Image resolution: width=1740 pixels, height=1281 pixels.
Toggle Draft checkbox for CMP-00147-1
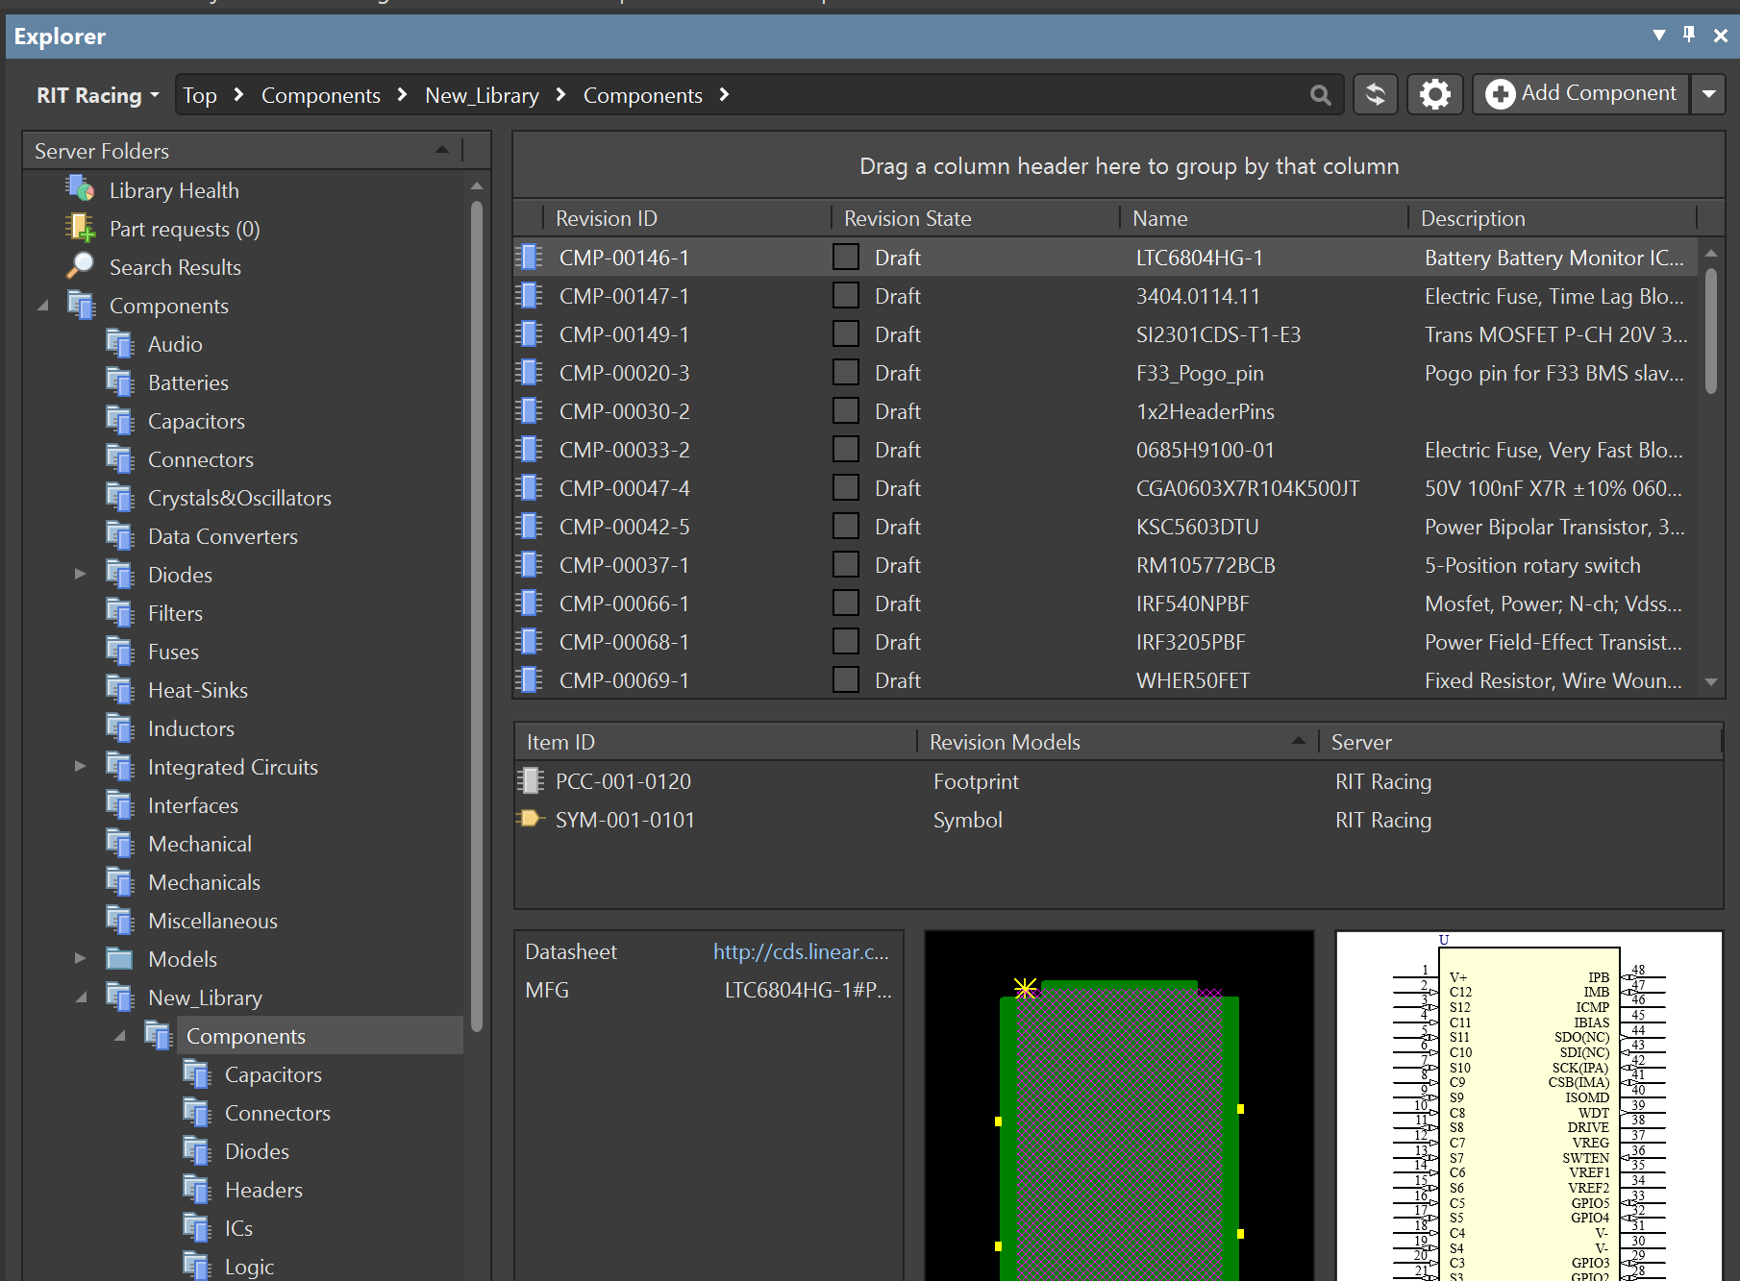pyautogui.click(x=846, y=295)
